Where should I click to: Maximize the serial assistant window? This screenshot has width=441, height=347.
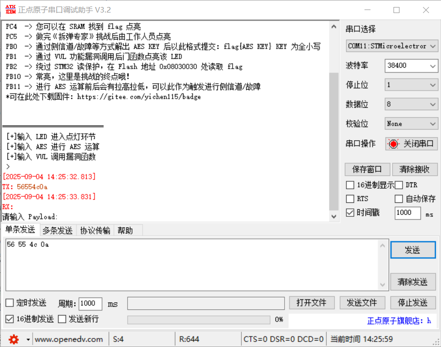click(396, 10)
